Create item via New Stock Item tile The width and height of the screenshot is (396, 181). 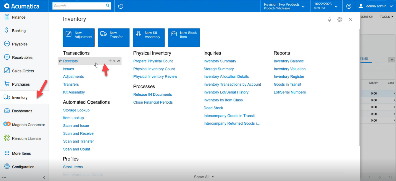[x=184, y=38]
